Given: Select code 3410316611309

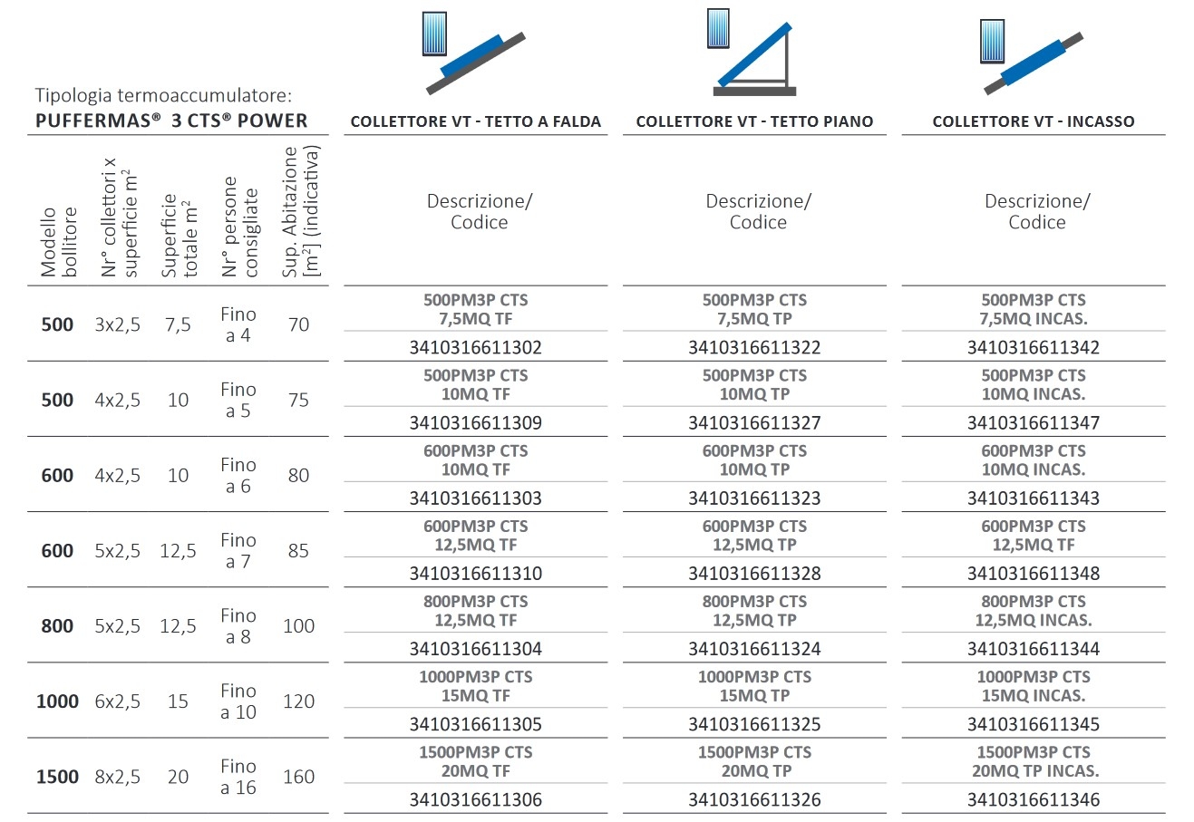Looking at the screenshot, I should tap(476, 422).
